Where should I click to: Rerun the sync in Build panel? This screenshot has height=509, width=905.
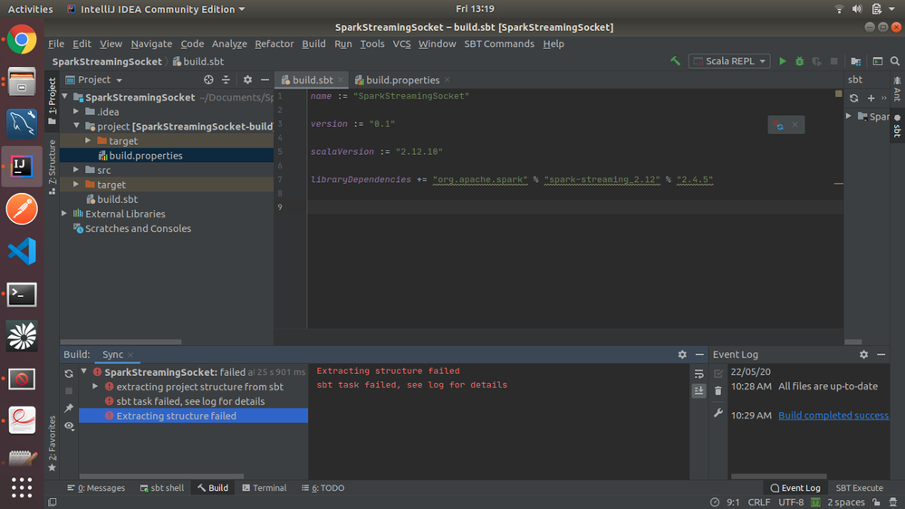click(69, 373)
